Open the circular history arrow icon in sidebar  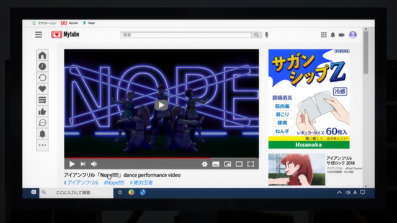[x=42, y=77]
